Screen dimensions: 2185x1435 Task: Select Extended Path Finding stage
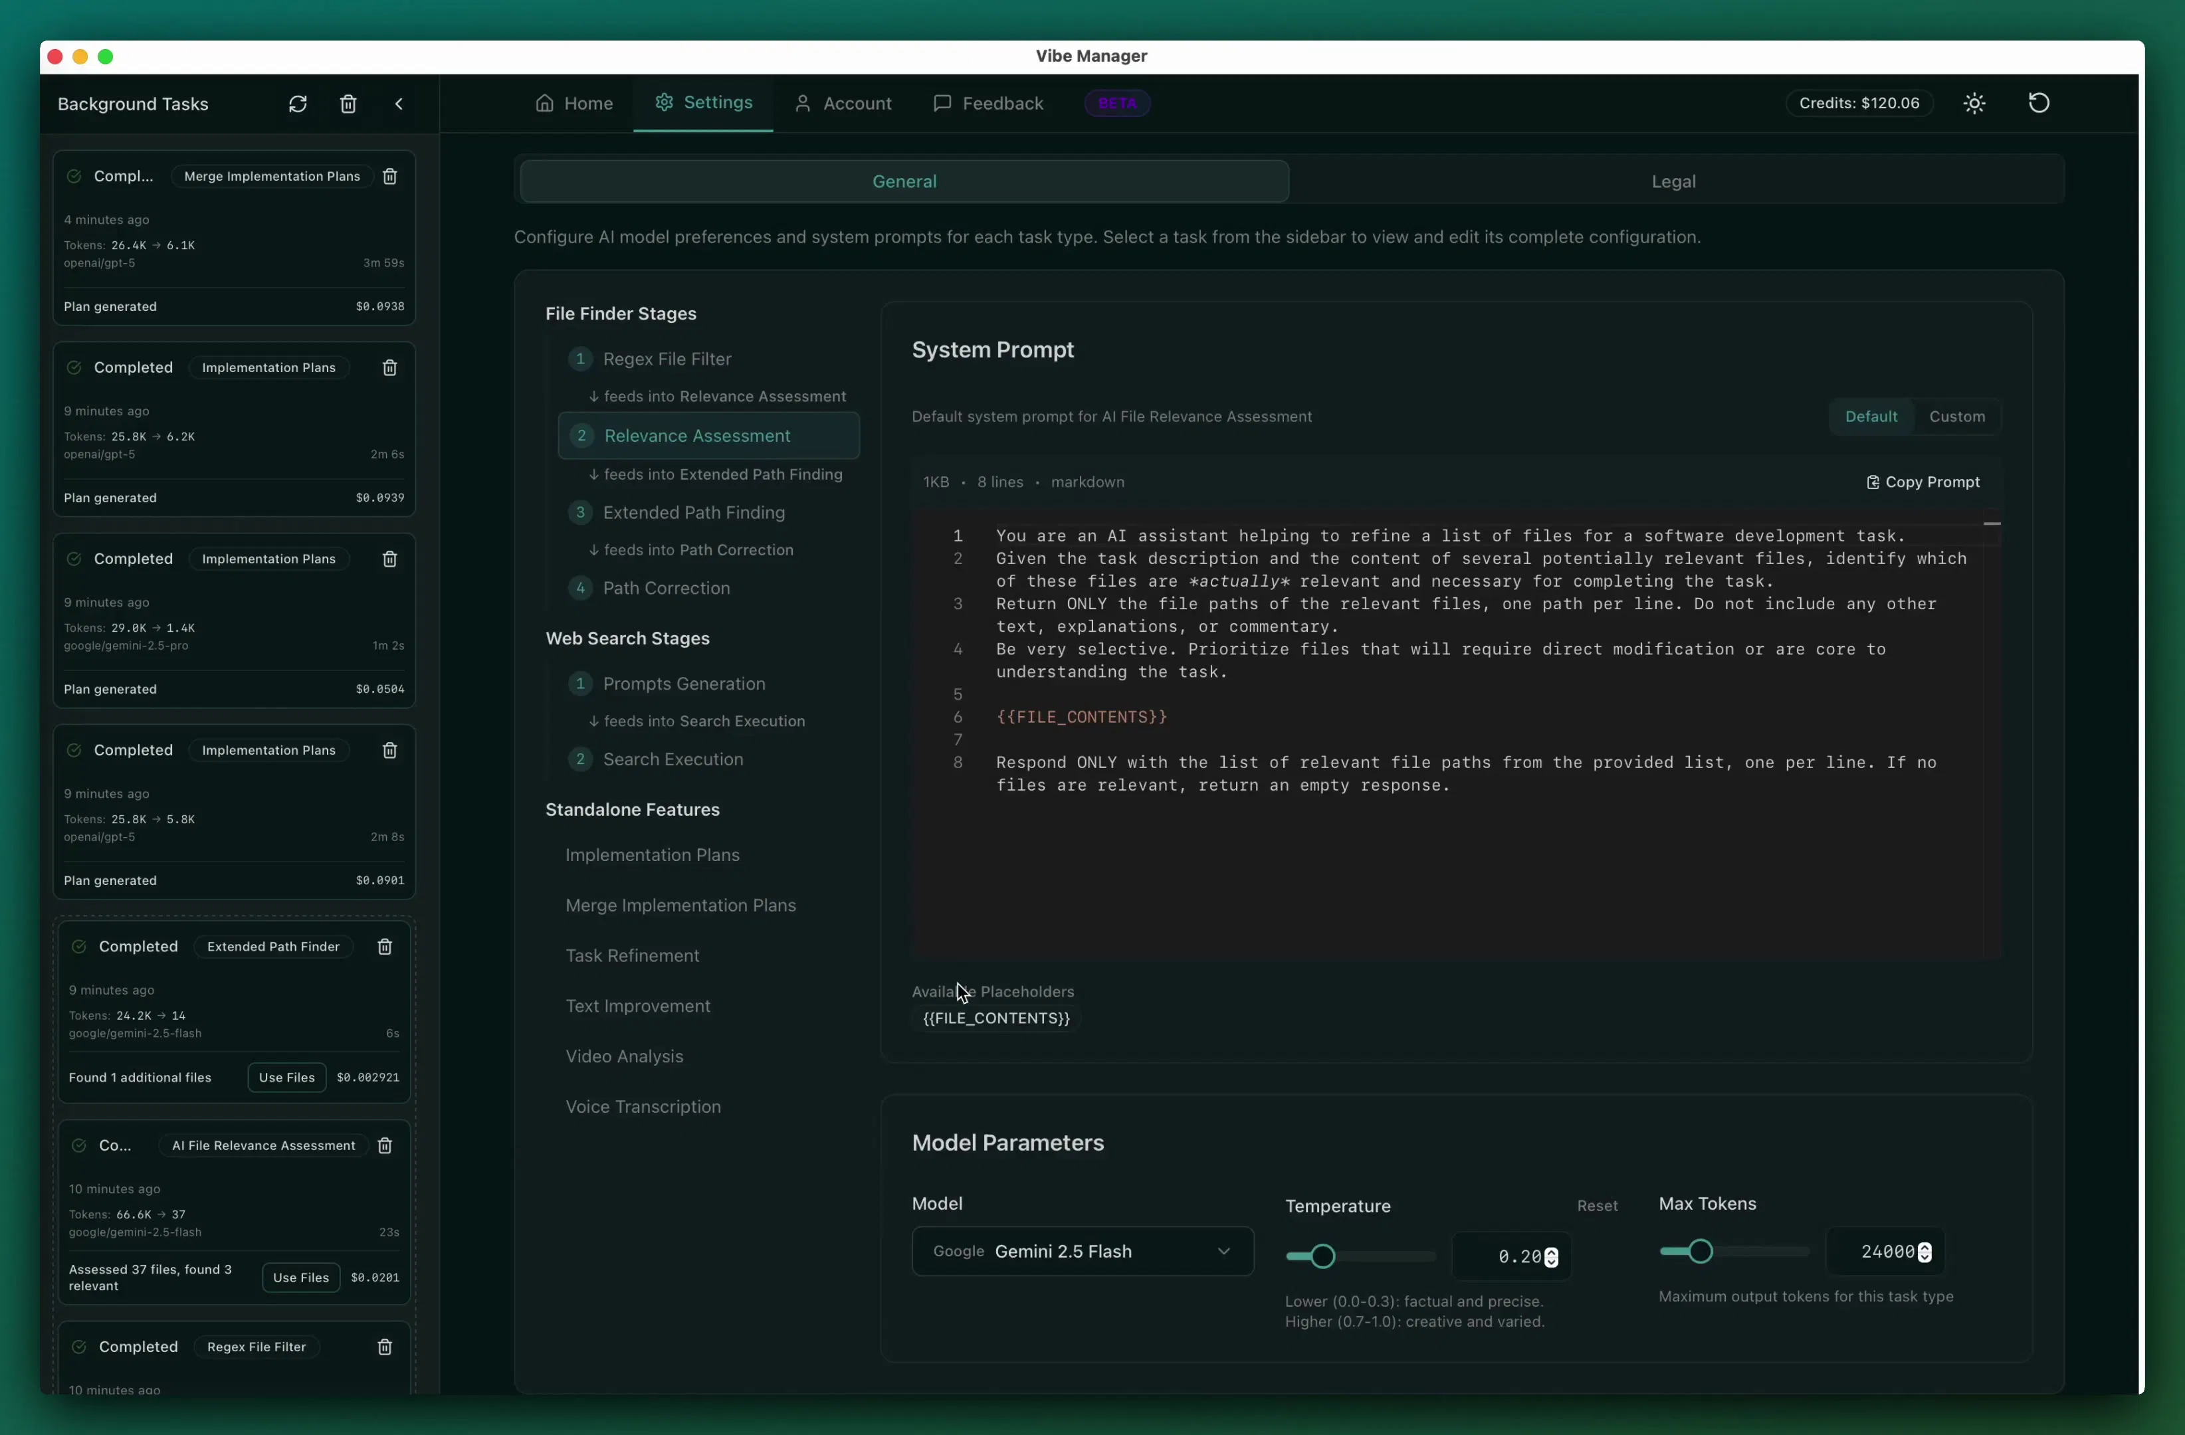click(709, 512)
